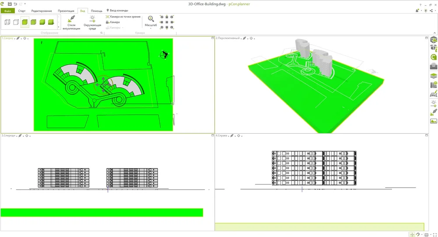Image resolution: width=438 pixels, height=237 pixels.
Task: Open the Редактирование ribbon tab
Action: coord(42,11)
